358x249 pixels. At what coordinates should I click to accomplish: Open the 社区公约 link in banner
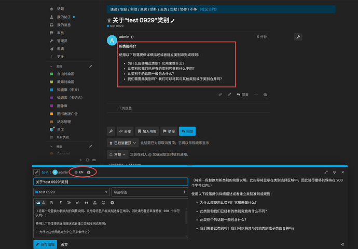[208, 9]
